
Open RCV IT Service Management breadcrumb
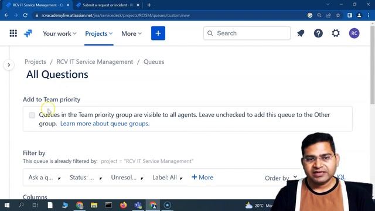coord(95,62)
